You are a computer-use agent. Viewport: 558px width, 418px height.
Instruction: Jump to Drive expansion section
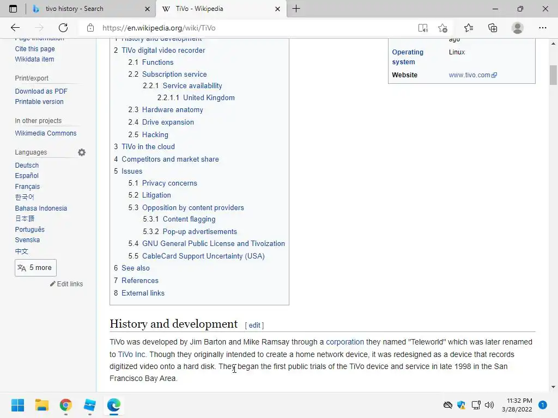(x=168, y=122)
